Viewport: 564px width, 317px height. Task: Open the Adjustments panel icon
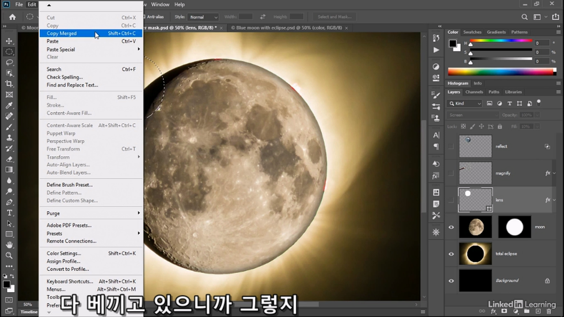pos(436,67)
